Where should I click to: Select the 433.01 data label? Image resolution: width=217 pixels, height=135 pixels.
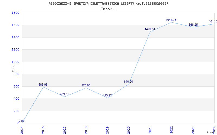pos(64,94)
